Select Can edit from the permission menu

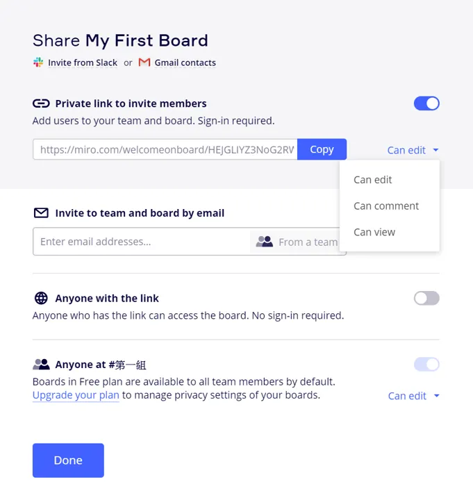(373, 180)
